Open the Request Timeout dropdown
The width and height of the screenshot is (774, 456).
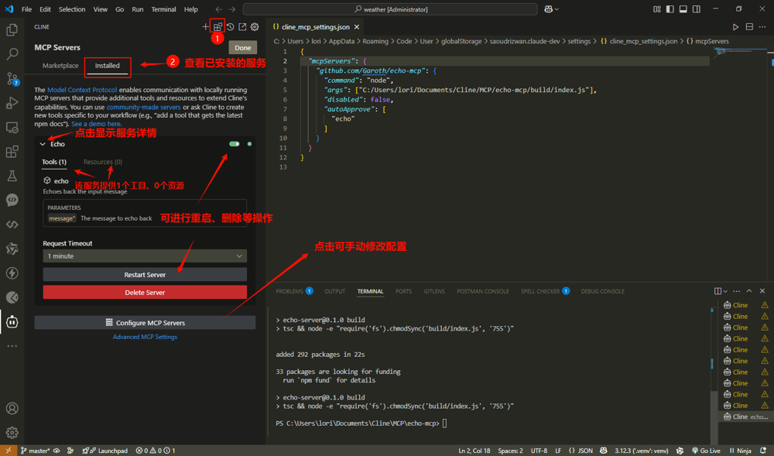coord(145,256)
